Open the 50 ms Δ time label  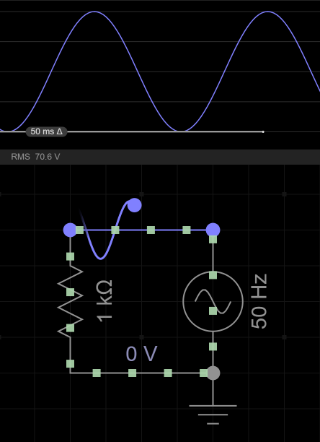pos(46,131)
